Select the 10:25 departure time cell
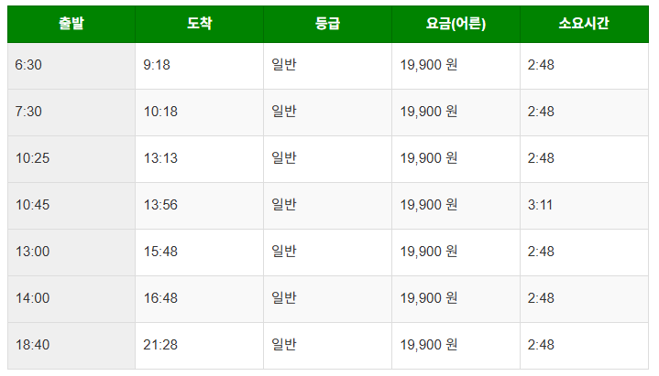This screenshot has height=376, width=659. (x=71, y=159)
